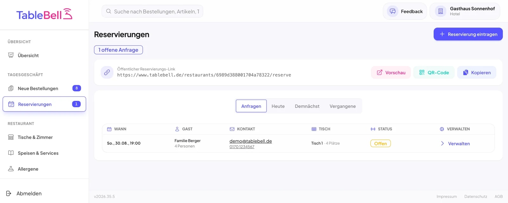
Task: Open the Feedback dialog
Action: point(405,11)
